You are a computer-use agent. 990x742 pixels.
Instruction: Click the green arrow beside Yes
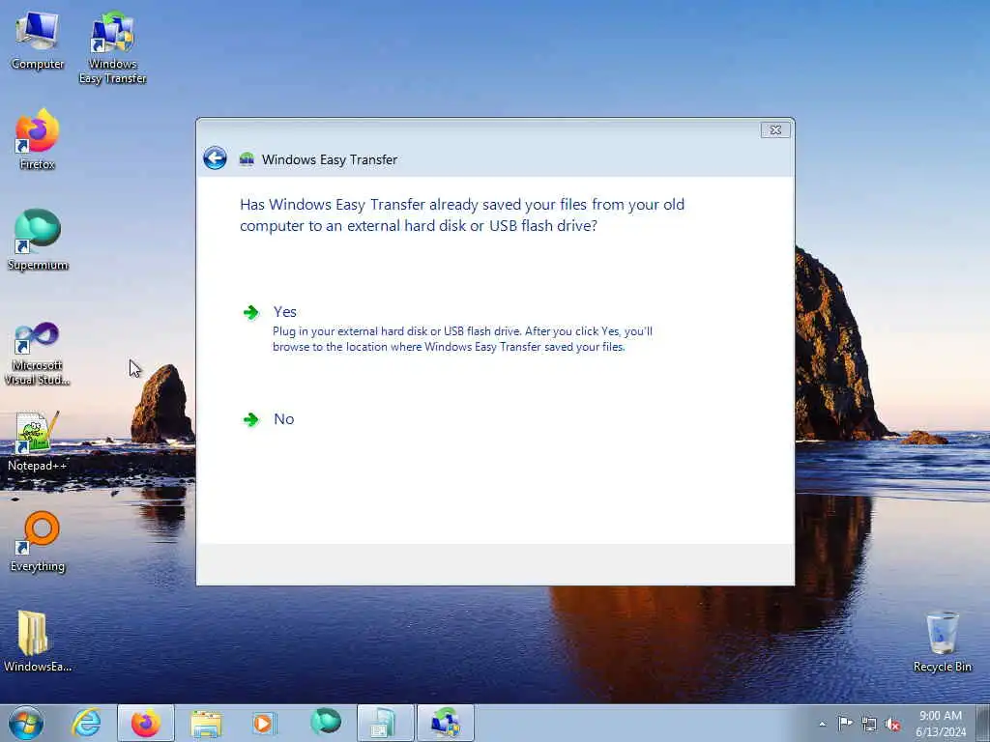click(x=251, y=312)
